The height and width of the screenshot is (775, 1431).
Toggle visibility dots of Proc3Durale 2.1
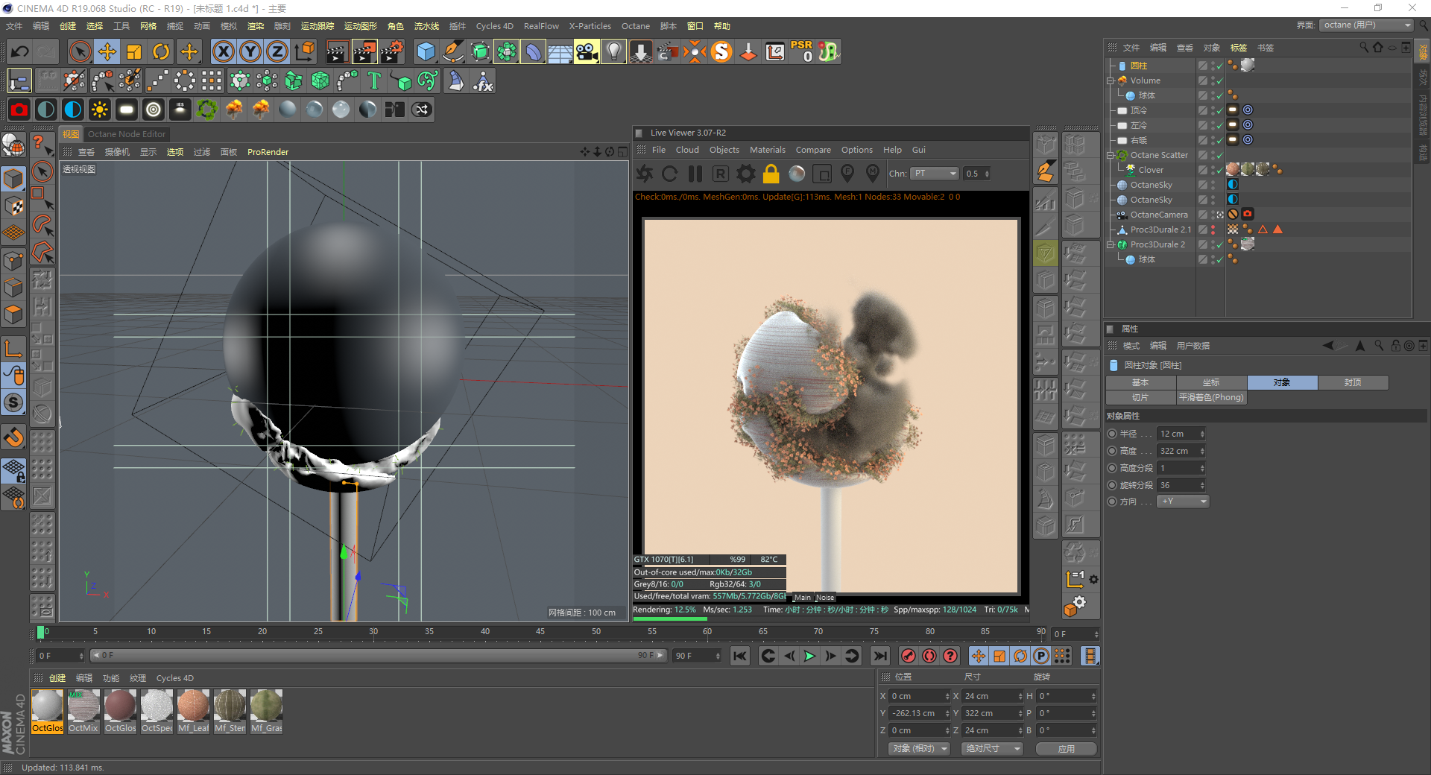[1213, 230]
